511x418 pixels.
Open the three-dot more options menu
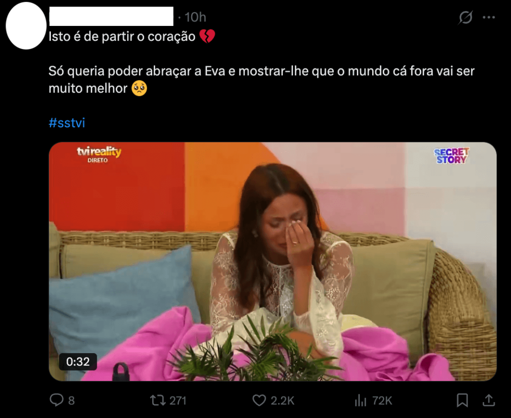point(489,17)
